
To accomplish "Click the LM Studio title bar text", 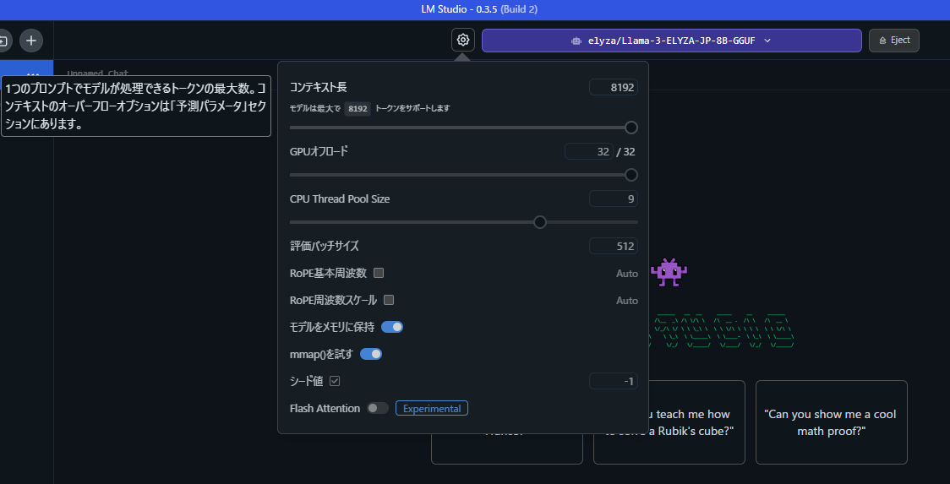I will (x=479, y=9).
